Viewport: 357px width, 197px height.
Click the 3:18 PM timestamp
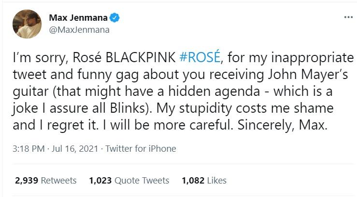pos(30,148)
